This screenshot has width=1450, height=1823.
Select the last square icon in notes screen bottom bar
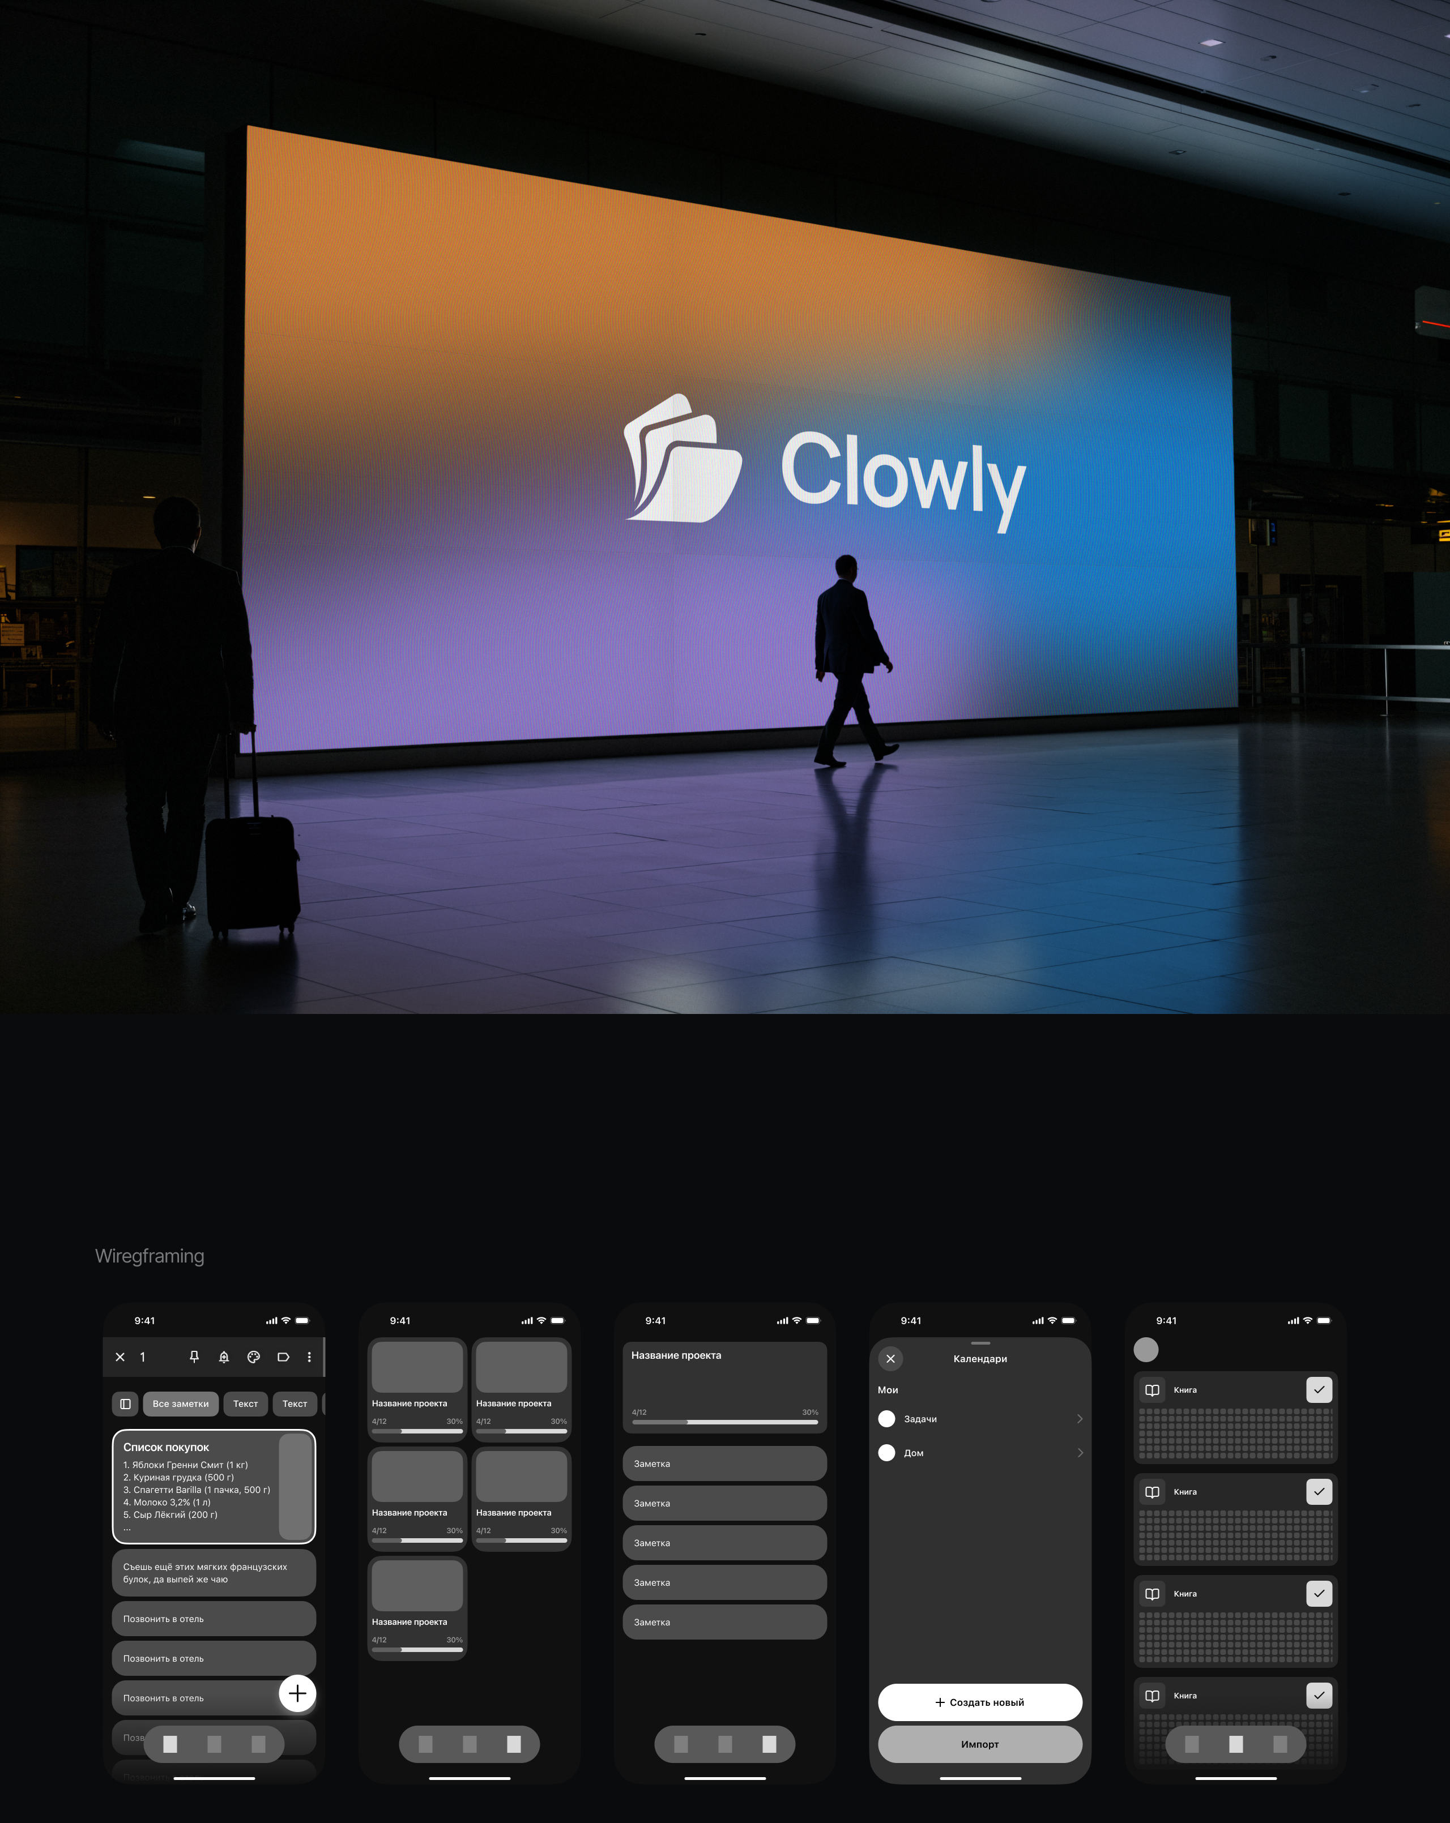[x=258, y=1744]
